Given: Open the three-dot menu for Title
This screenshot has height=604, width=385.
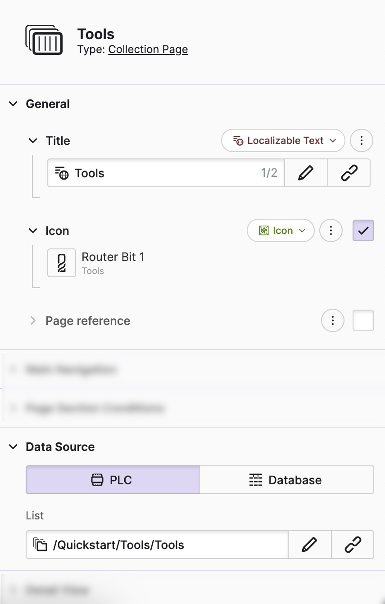Looking at the screenshot, I should tap(361, 141).
